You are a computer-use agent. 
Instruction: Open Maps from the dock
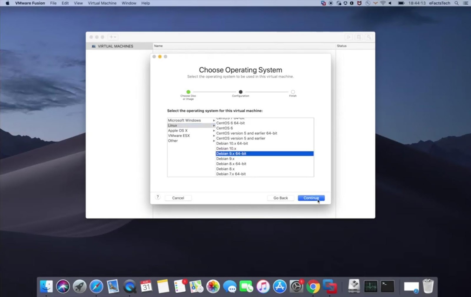196,286
